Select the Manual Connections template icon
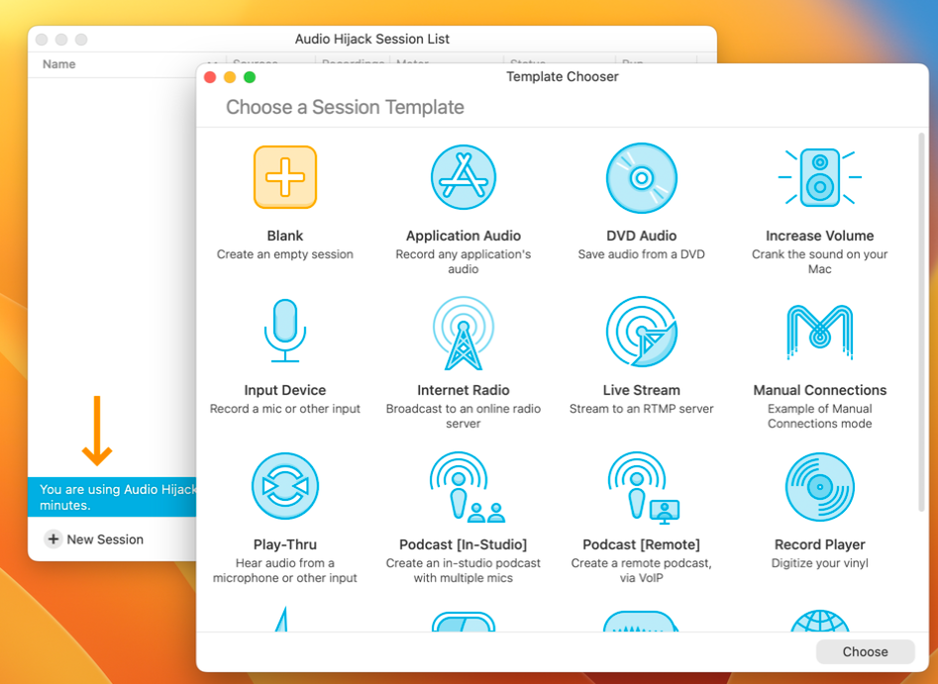The image size is (938, 684). (819, 331)
